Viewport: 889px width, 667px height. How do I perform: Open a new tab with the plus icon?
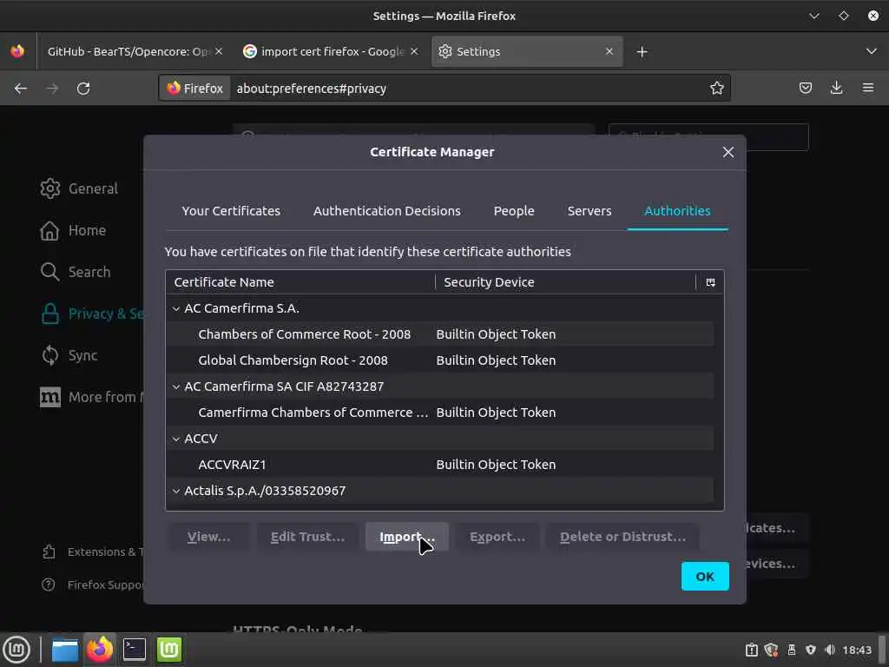pyautogui.click(x=642, y=52)
